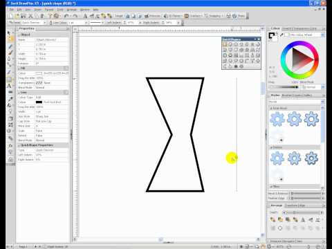The image size is (332, 249).
Task: Click the Save toolbar icon
Action: (x=24, y=16)
